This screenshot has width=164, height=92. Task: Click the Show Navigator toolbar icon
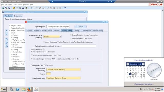pos(9,8)
